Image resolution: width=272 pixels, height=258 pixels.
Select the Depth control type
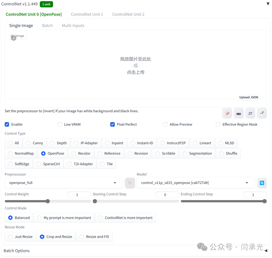tap(58, 143)
